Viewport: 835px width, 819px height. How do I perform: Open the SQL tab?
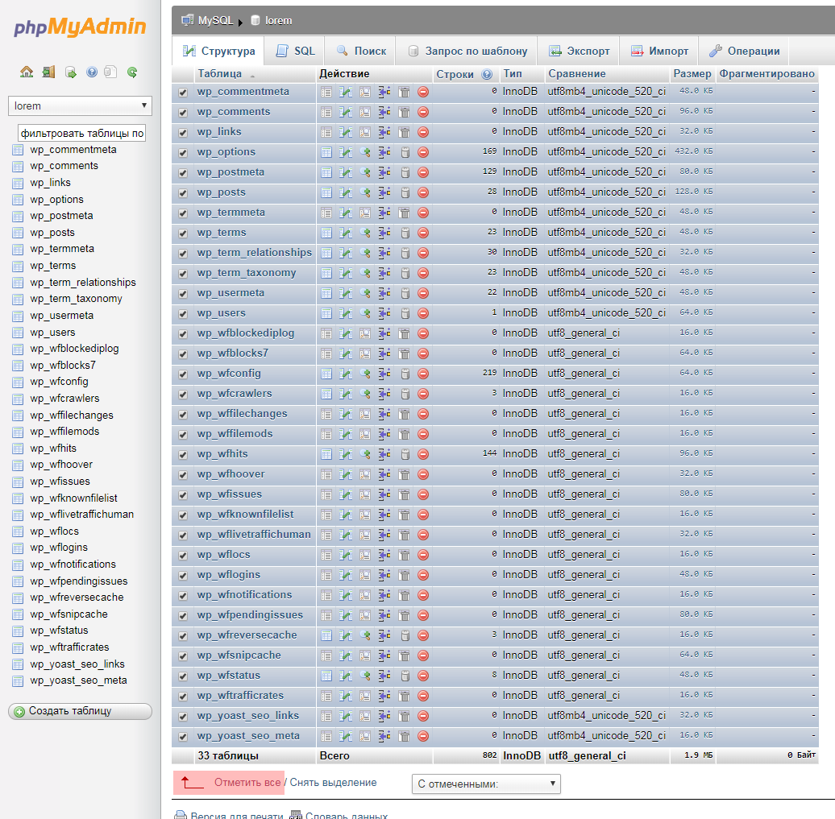(x=295, y=51)
